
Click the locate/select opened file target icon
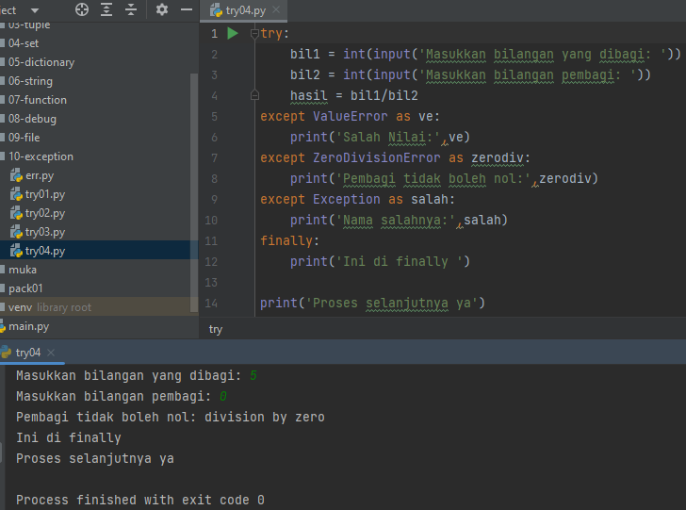[x=82, y=9]
